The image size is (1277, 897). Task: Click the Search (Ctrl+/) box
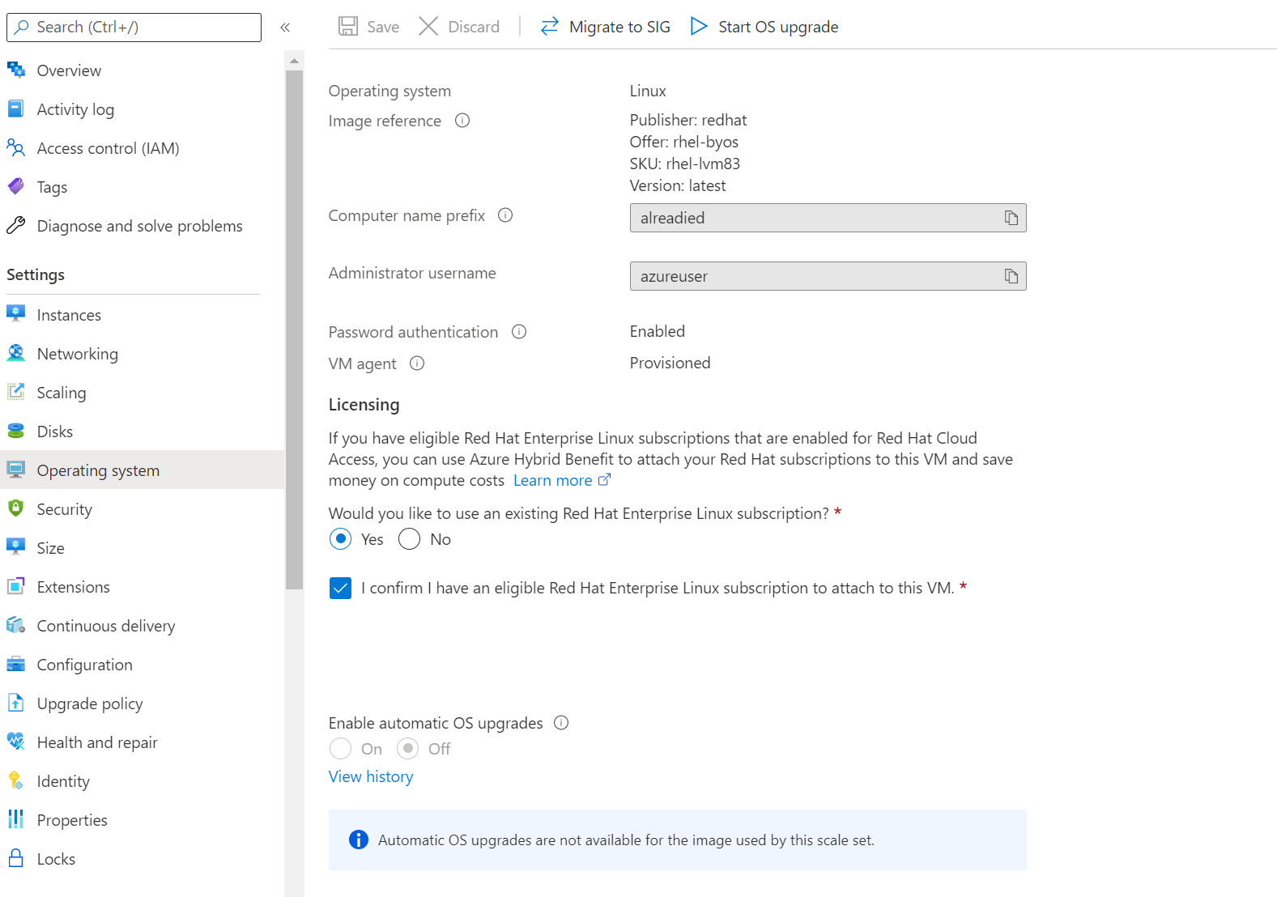134,28
